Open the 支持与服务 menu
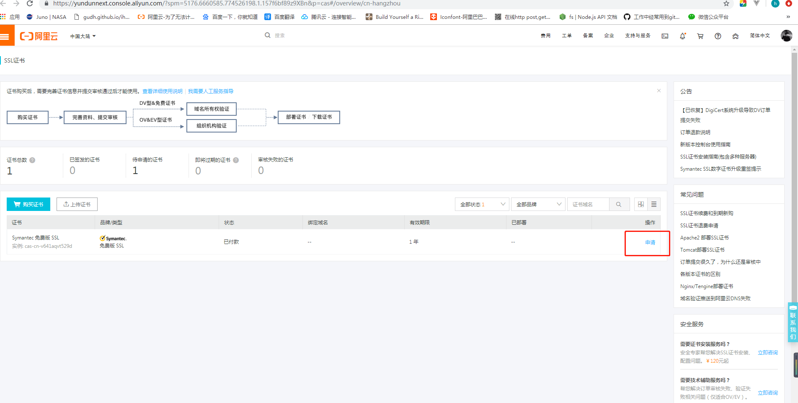 pyautogui.click(x=638, y=36)
